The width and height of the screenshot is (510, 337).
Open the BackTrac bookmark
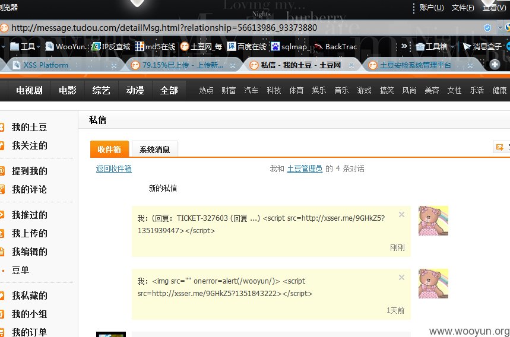coord(335,47)
